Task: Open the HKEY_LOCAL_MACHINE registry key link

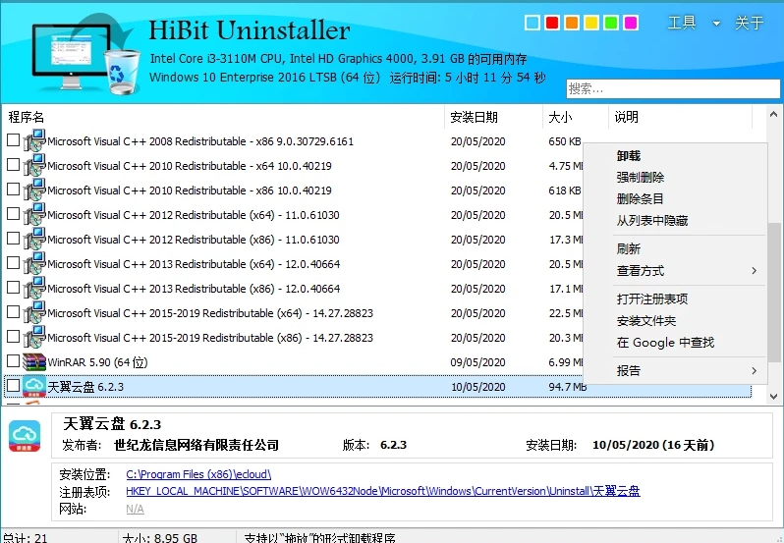Action: click(x=383, y=491)
